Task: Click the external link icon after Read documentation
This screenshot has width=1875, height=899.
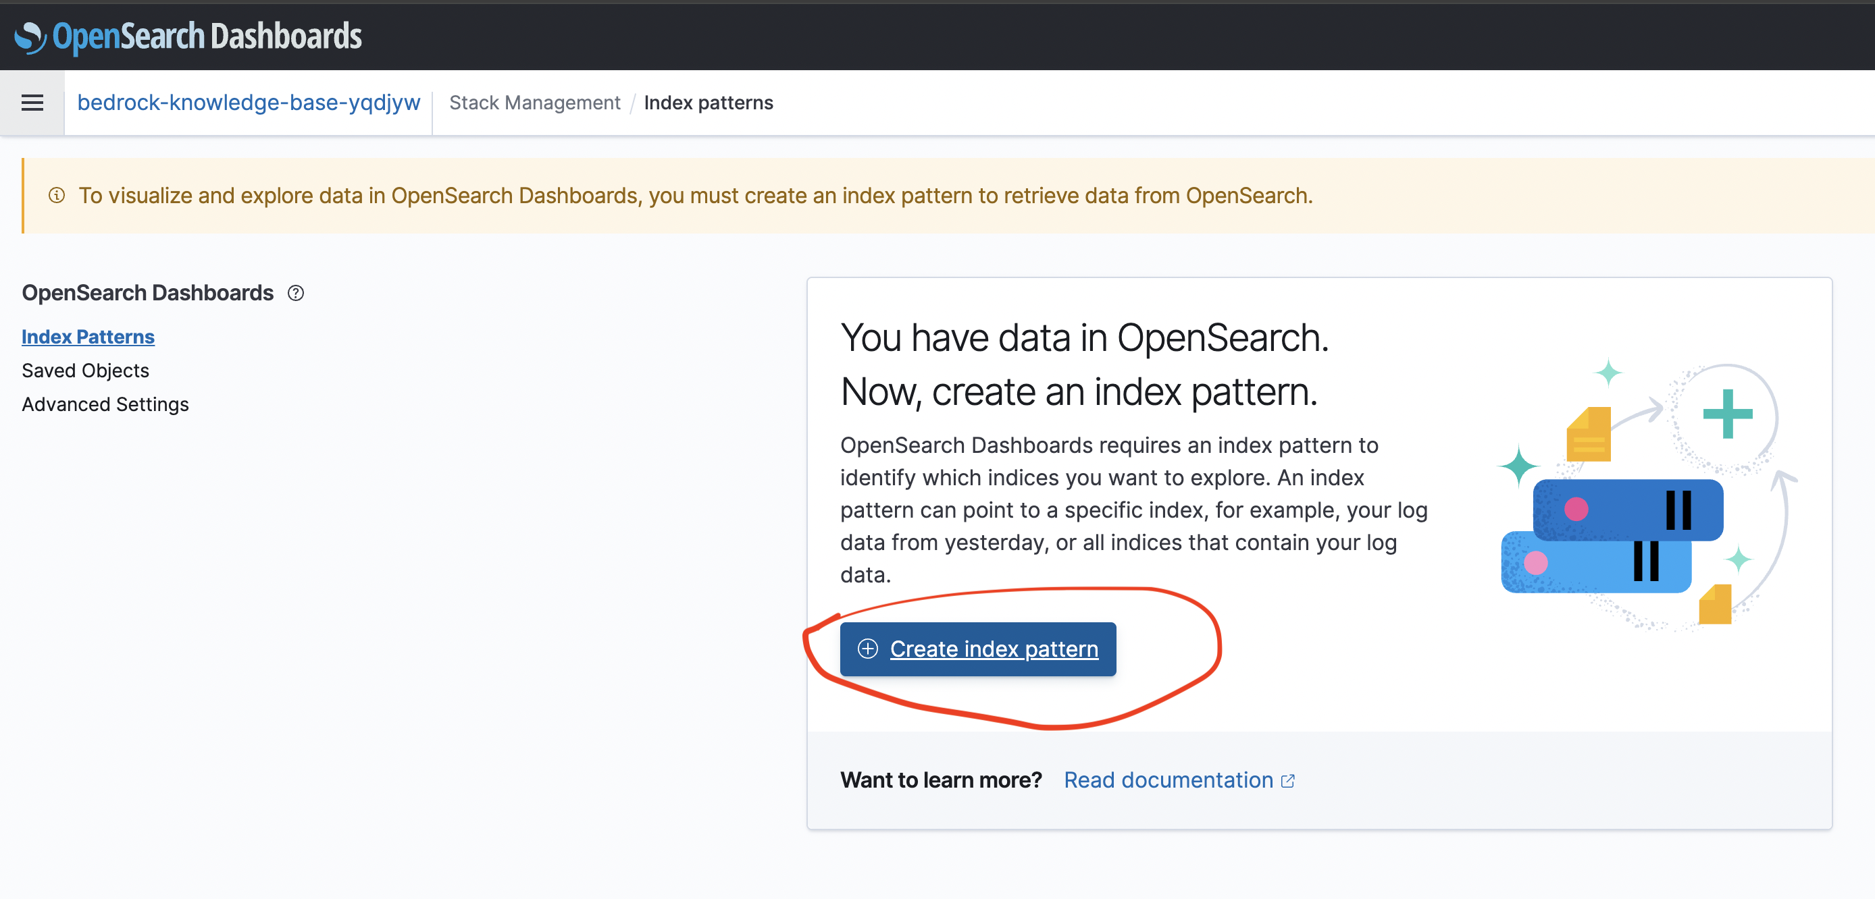Action: pyautogui.click(x=1287, y=780)
